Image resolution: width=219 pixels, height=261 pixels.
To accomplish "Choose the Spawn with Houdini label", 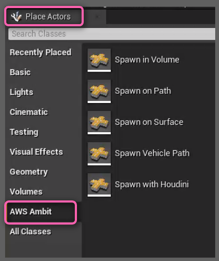I will point(152,184).
